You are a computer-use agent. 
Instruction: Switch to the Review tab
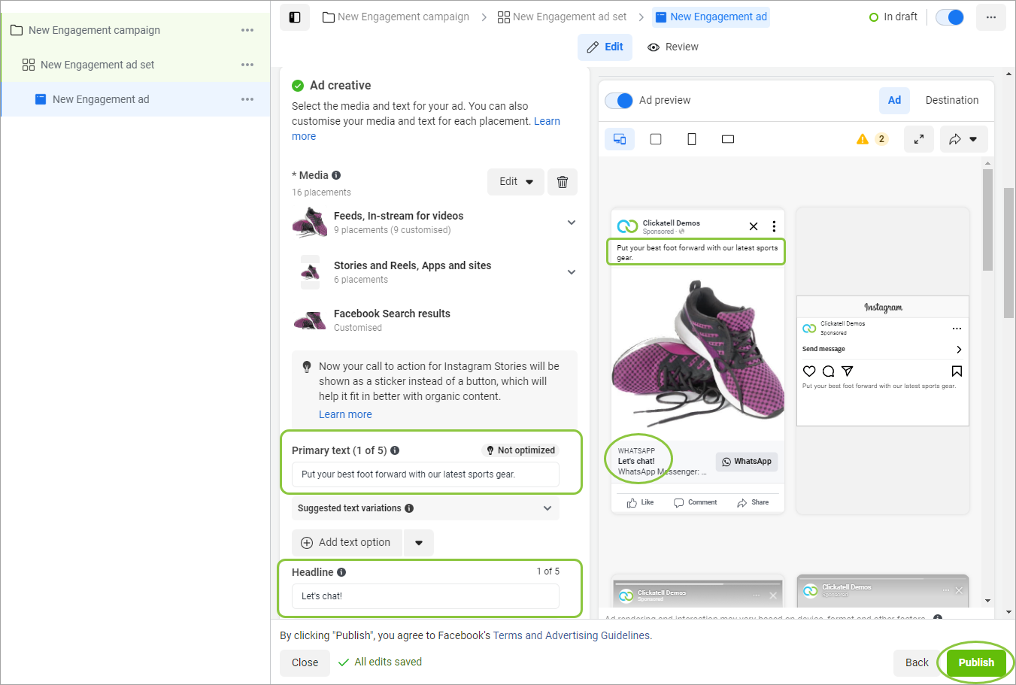[x=673, y=47]
